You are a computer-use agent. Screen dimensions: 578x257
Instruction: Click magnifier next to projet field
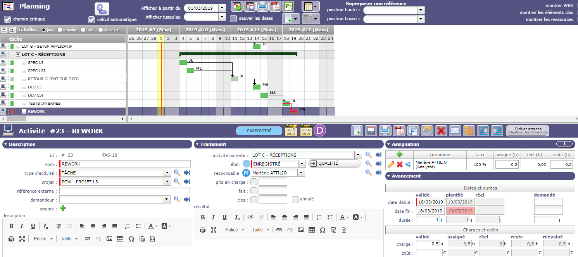177,181
